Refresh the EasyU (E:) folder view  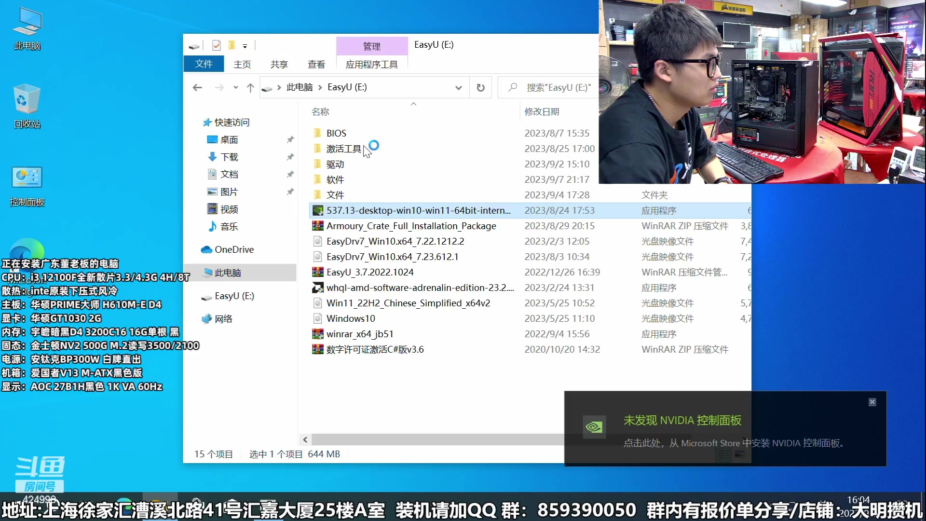coord(480,87)
